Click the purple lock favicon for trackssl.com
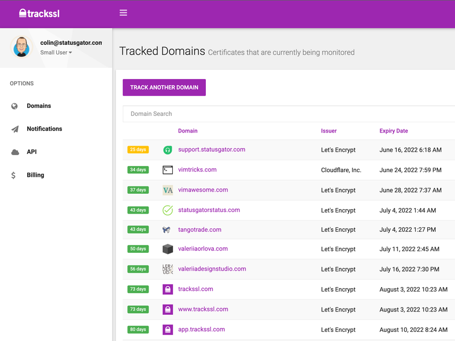The height and width of the screenshot is (341, 455). 167,289
